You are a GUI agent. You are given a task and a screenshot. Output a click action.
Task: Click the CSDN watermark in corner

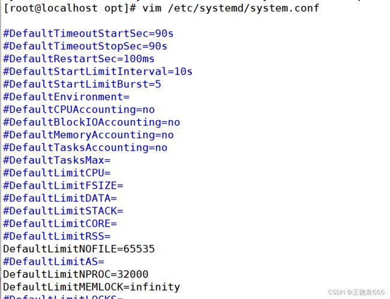click(x=356, y=292)
